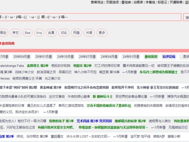Open 北斗神拳 拳王军杂兵们的挽歌 link
Viewport: 189px width, 142px height.
(158, 88)
